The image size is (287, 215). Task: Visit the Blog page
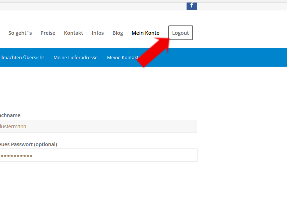click(x=118, y=33)
